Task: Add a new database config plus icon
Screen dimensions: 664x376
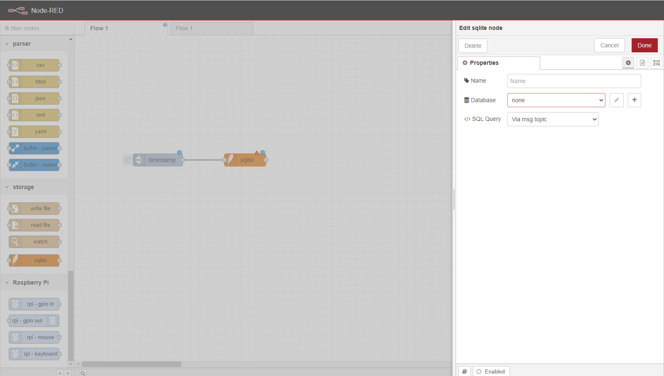Action: click(634, 100)
